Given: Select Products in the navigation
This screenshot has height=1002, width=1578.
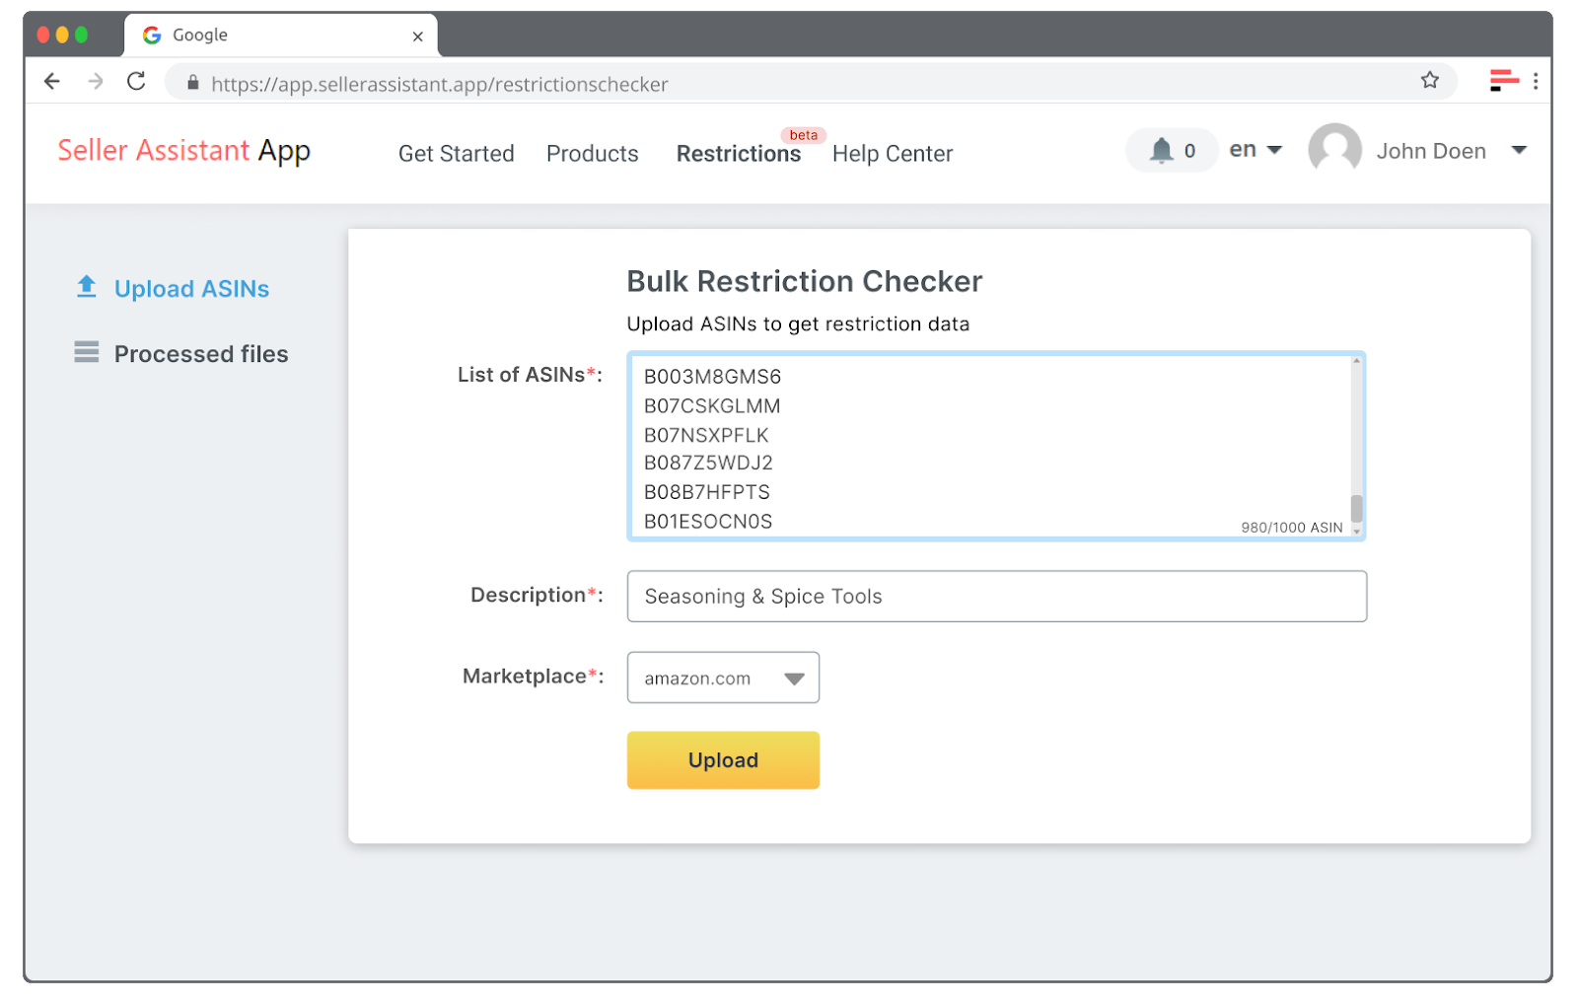Looking at the screenshot, I should pyautogui.click(x=592, y=154).
